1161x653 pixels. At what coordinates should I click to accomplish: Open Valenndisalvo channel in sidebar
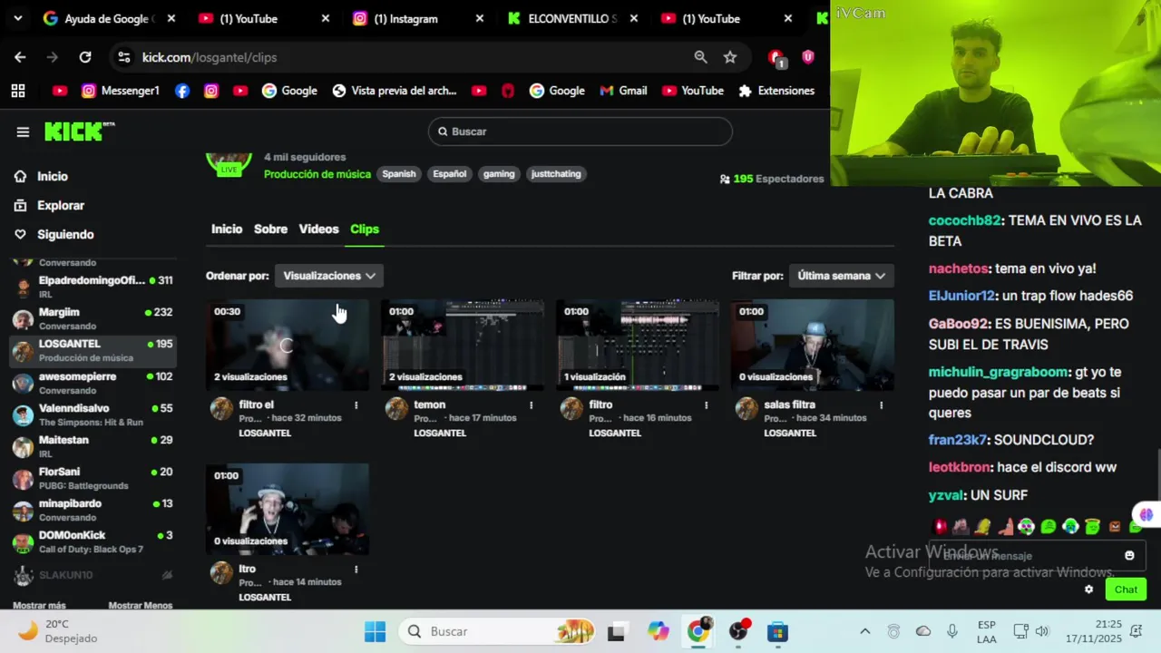coord(92,414)
